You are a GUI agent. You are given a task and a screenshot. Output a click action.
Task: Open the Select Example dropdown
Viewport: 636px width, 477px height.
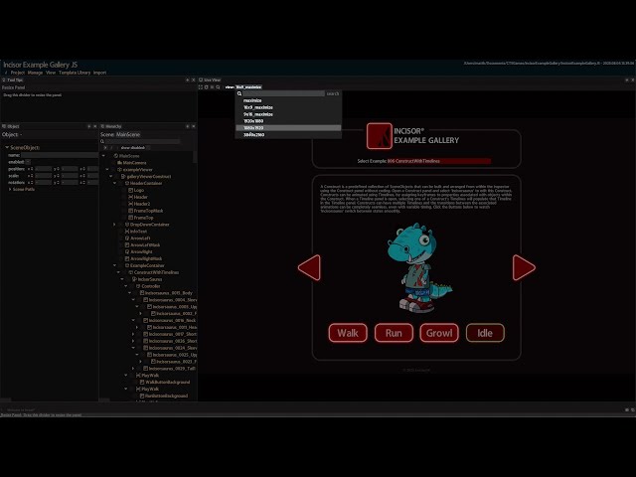pos(439,161)
